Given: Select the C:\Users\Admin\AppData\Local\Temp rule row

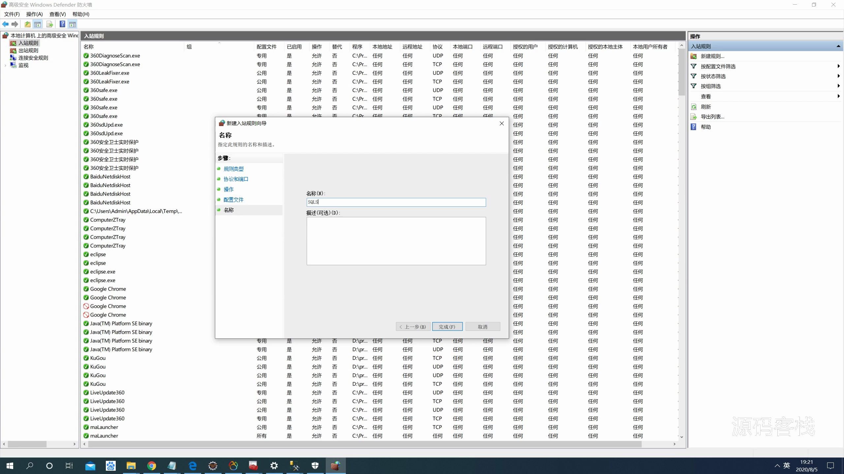Looking at the screenshot, I should 136,211.
